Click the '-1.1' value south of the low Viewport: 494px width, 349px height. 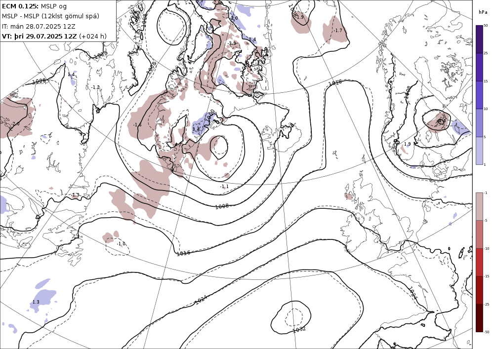click(x=224, y=187)
